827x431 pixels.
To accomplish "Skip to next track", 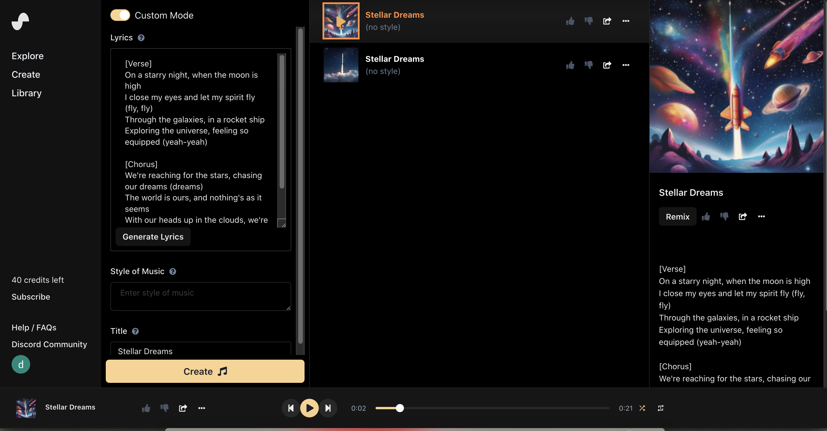I will 328,408.
